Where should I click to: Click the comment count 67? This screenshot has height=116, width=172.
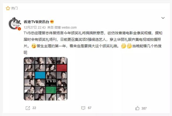89,108
